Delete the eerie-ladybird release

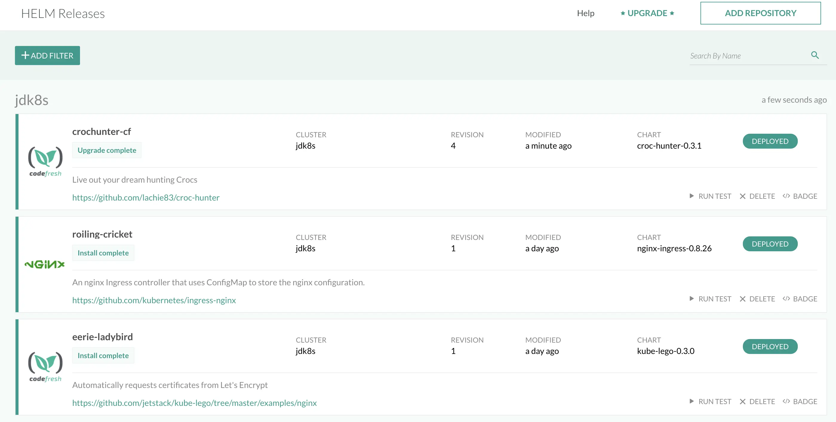[757, 402]
